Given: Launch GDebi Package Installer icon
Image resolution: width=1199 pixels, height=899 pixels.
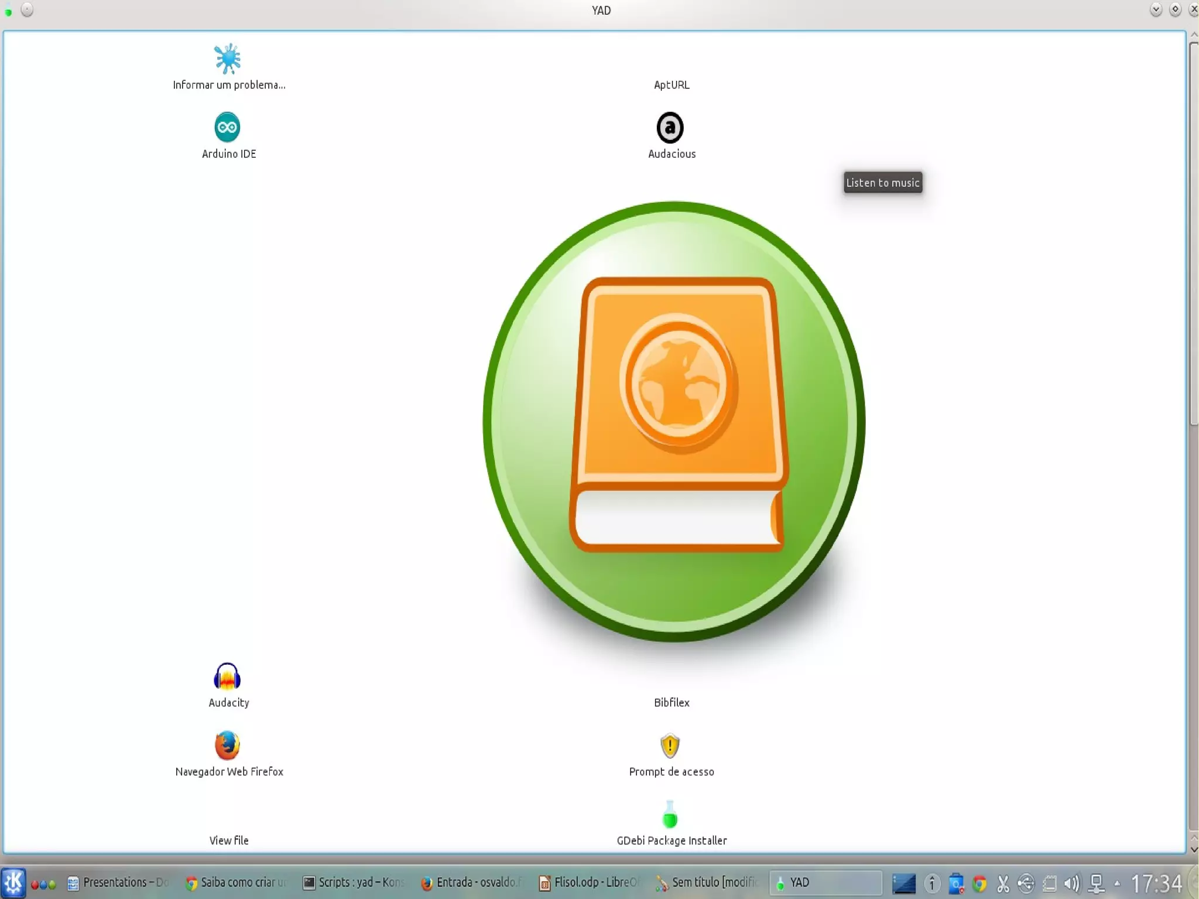Looking at the screenshot, I should click(670, 815).
